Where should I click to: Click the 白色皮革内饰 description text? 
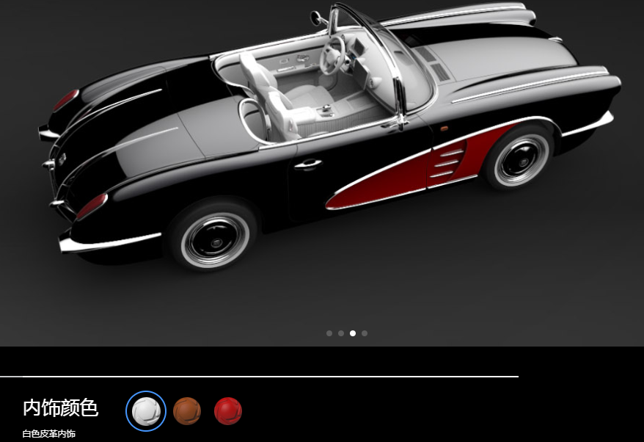point(48,434)
